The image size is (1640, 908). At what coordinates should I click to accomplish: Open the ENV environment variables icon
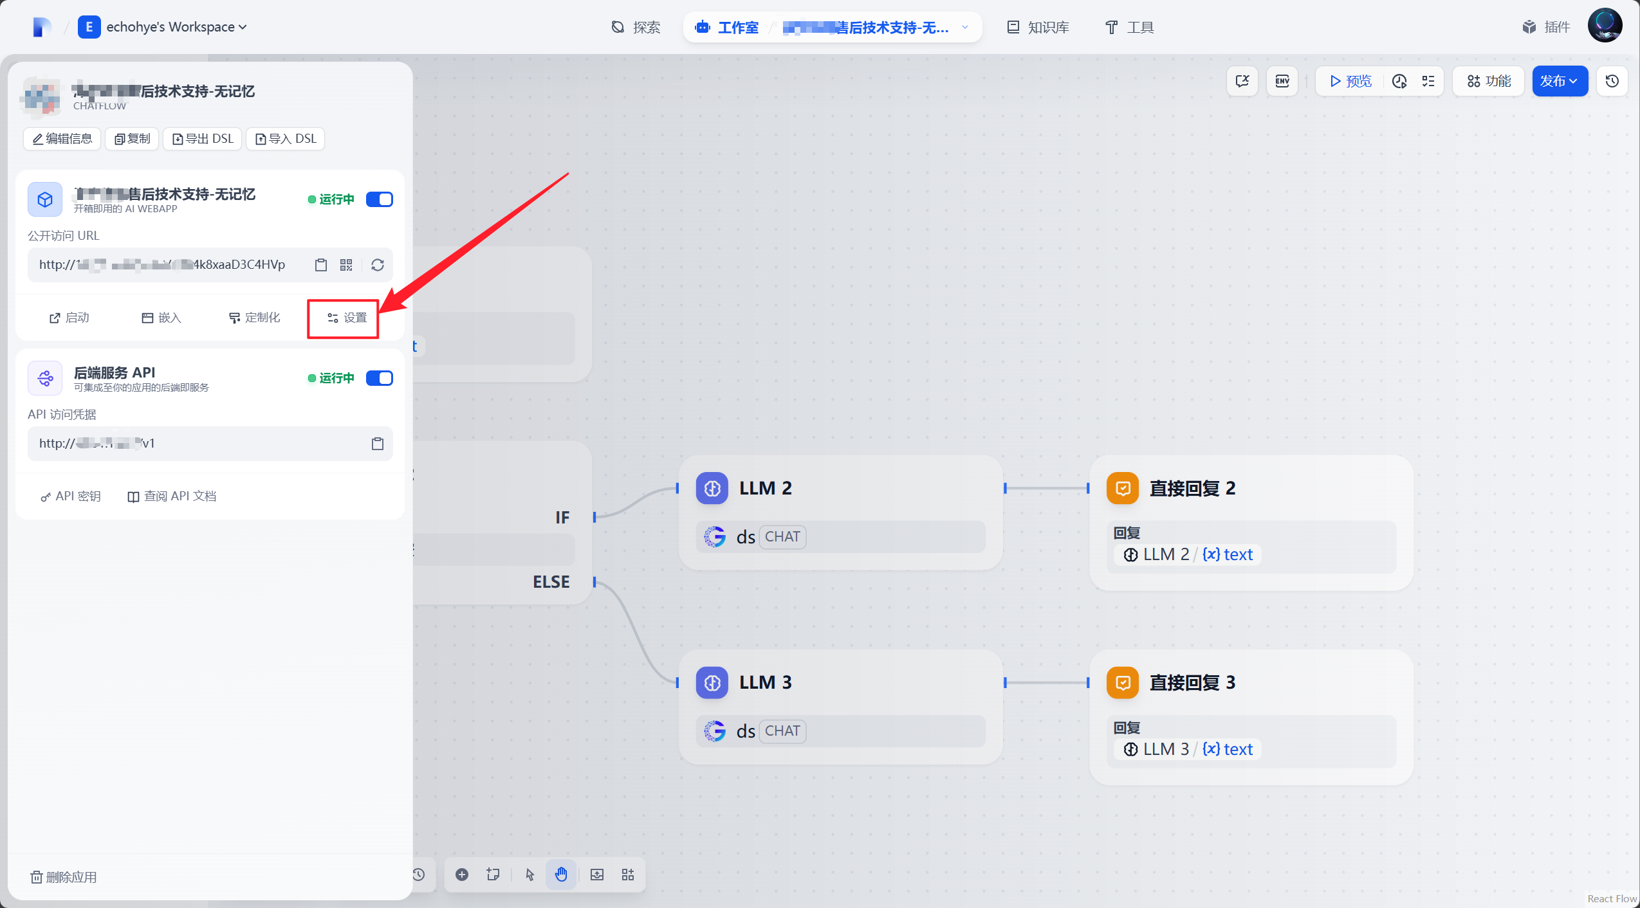point(1282,81)
